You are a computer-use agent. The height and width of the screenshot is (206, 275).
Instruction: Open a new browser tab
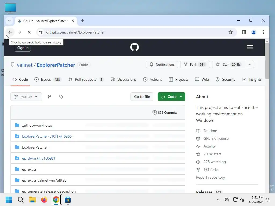(x=82, y=21)
